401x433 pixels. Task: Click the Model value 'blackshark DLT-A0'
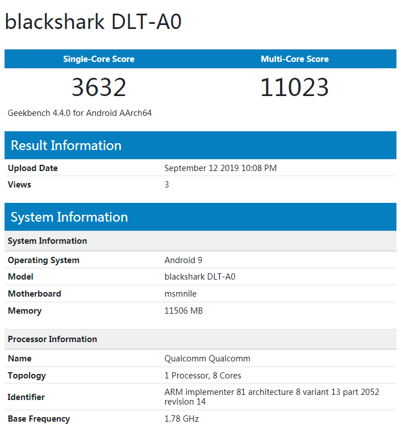200,277
